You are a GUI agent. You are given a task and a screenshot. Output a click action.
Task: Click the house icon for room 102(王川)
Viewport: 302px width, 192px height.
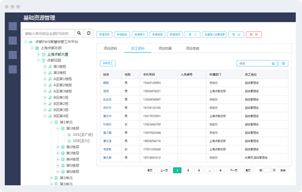(x=69, y=141)
